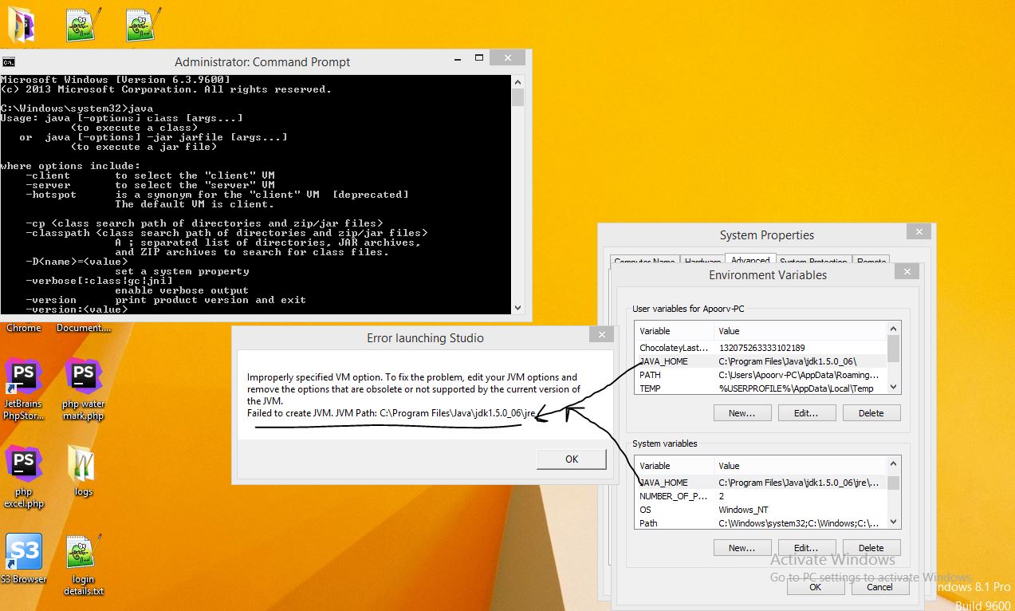This screenshot has height=611, width=1015.
Task: Click Variable column header in User variables
Action: click(x=675, y=331)
